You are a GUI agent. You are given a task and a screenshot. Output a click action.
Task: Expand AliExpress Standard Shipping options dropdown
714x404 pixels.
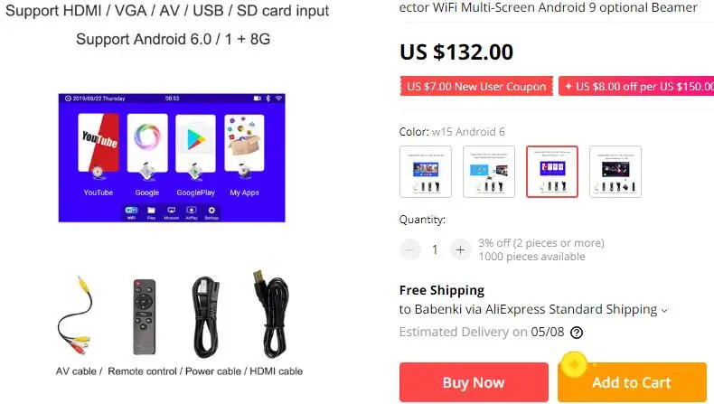[x=664, y=311]
